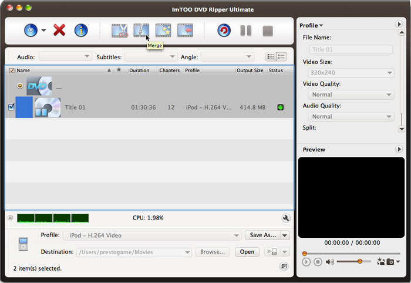411x283 pixels.
Task: Click the Status column header
Action: click(x=276, y=70)
